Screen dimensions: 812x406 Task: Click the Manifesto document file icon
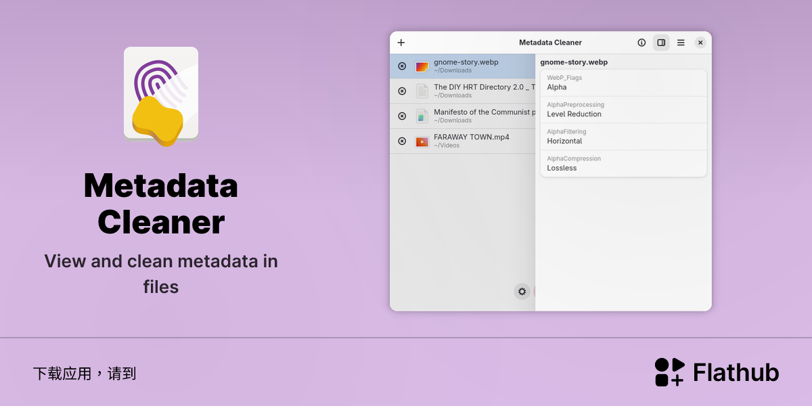click(422, 116)
